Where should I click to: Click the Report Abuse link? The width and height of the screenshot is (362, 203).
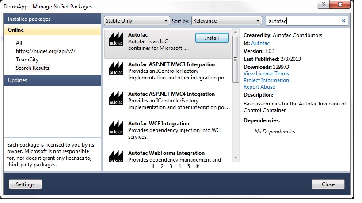tap(259, 87)
